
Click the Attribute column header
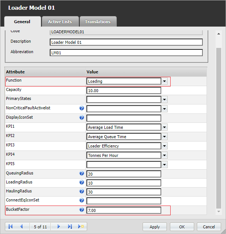click(45, 72)
